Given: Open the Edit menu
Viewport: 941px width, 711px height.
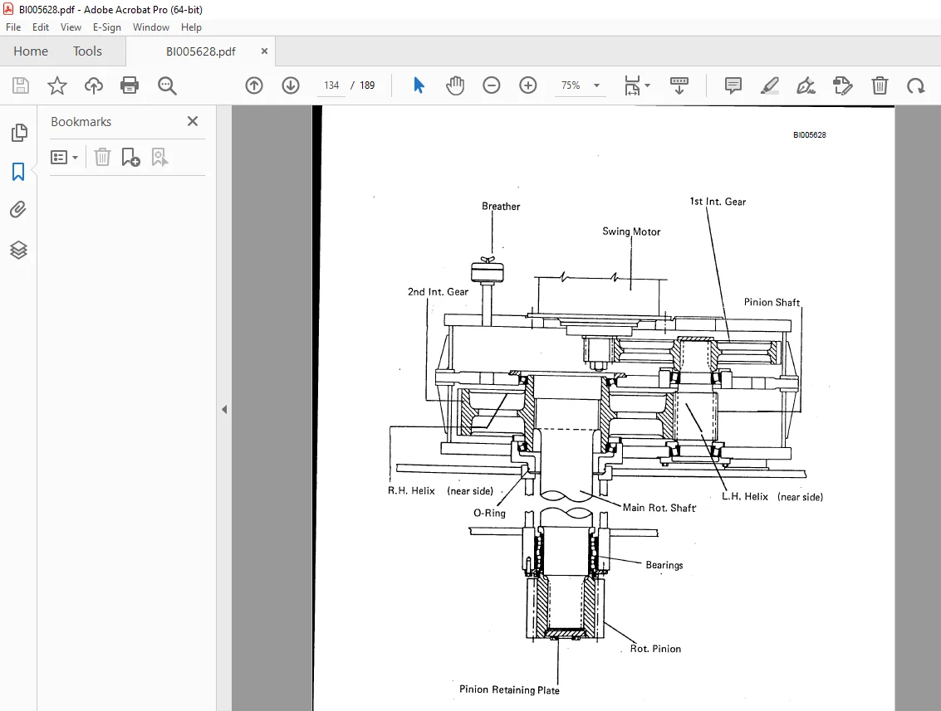Looking at the screenshot, I should click(40, 27).
